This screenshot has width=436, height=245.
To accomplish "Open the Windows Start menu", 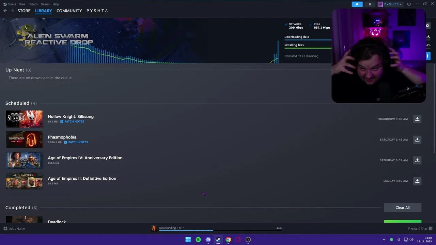I will (188, 240).
